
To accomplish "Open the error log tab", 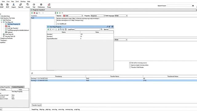I will [x=54, y=109].
